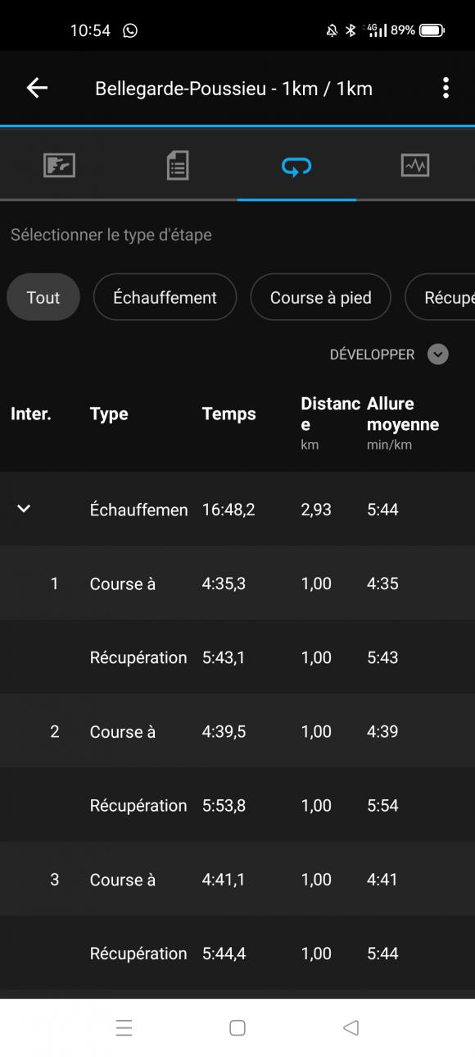Expand columns with the DÉVELOPPER chevron

click(x=438, y=355)
